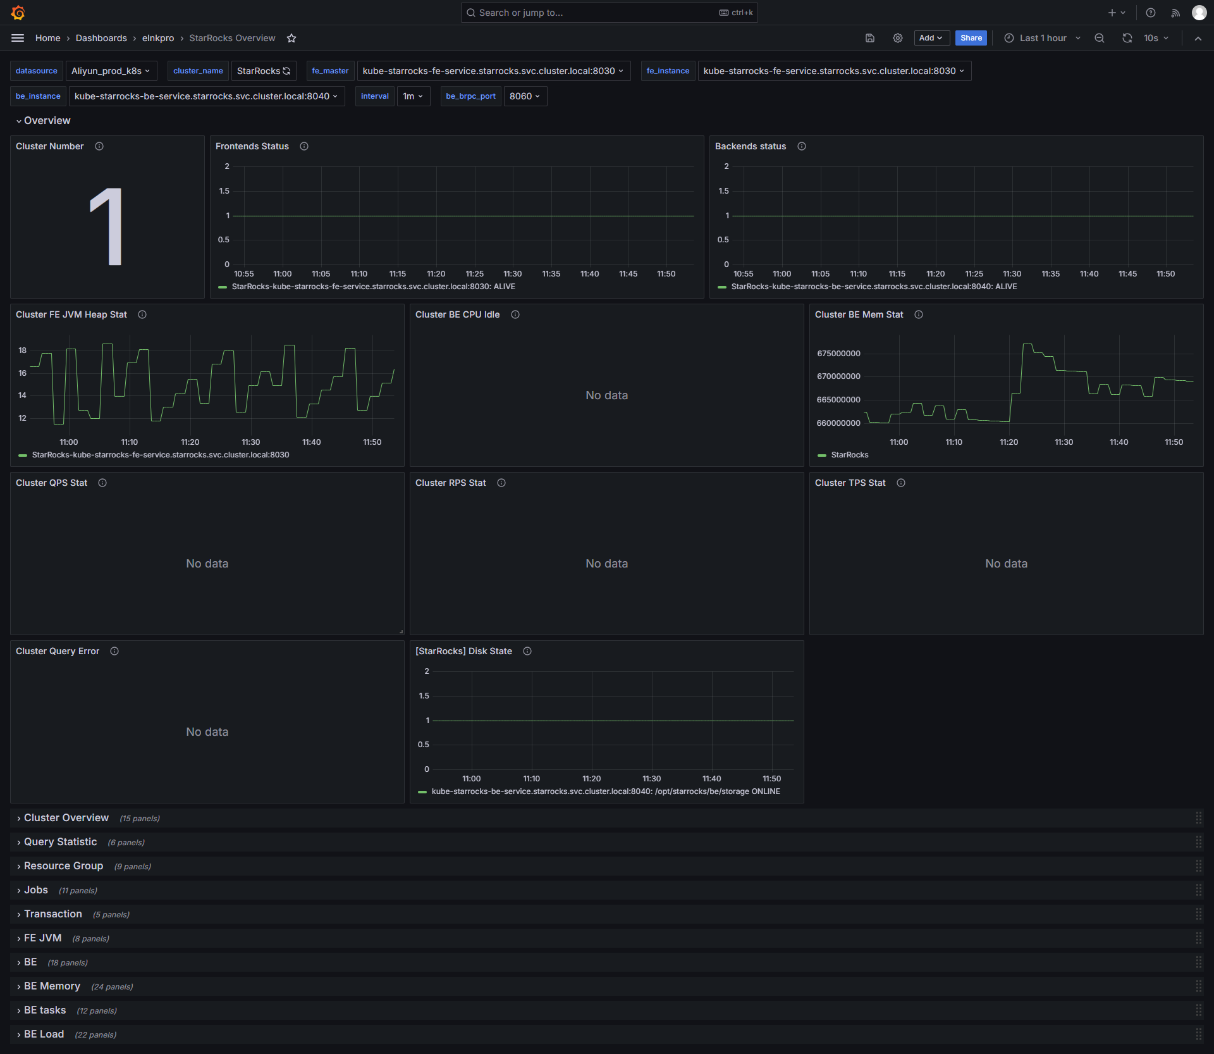Click the refresh dashboard icon
The height and width of the screenshot is (1054, 1214).
point(1127,38)
